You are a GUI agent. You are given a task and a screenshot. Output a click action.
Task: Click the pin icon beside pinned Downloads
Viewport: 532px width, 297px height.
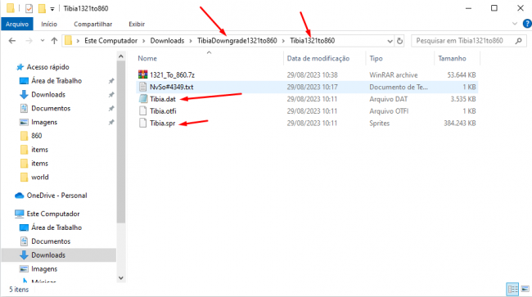(x=111, y=95)
